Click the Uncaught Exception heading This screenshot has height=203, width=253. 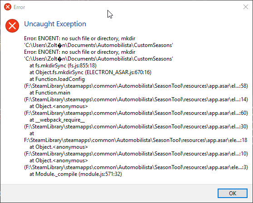click(x=55, y=24)
